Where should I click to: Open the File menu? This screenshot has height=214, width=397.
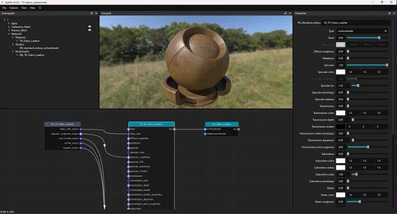pos(4,8)
